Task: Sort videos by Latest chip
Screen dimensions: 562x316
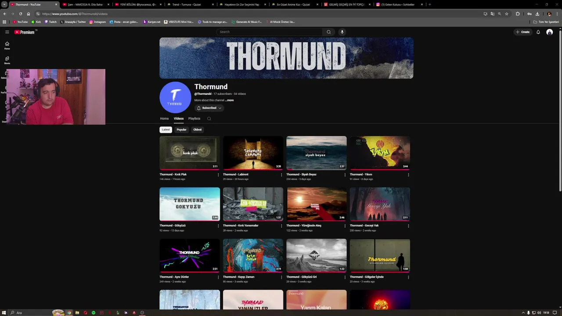Action: 166,129
